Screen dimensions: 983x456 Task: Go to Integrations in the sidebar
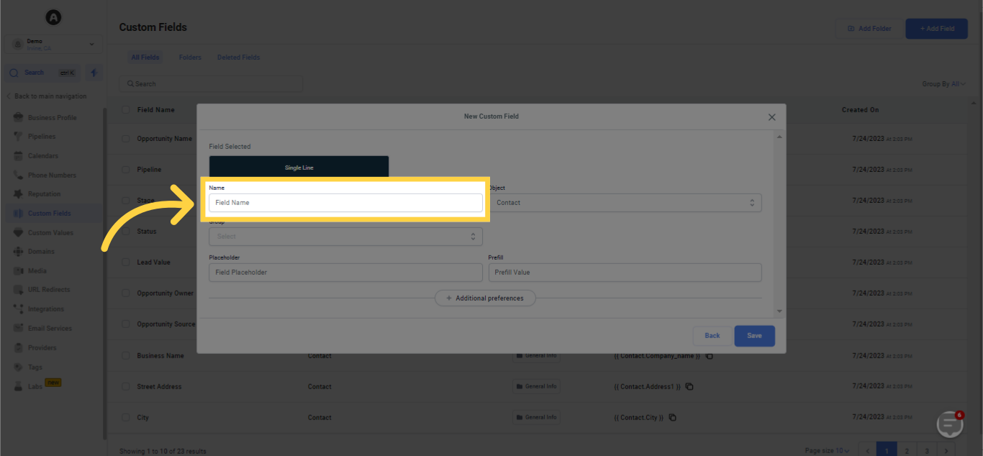coord(46,309)
